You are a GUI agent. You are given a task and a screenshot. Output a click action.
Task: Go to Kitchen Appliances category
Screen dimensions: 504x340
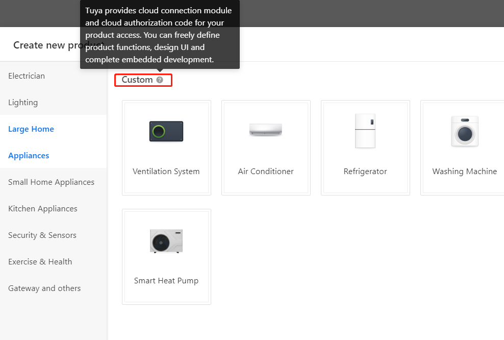(43, 209)
